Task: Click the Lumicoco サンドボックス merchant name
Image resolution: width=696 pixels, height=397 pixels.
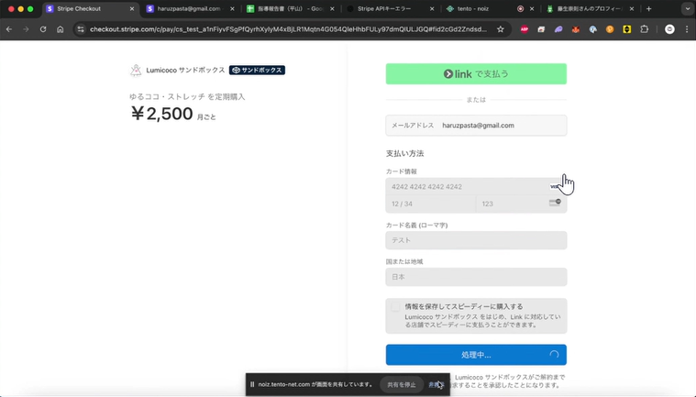Action: click(185, 70)
